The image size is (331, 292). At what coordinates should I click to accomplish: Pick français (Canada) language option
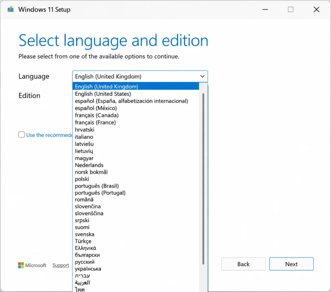(136, 115)
